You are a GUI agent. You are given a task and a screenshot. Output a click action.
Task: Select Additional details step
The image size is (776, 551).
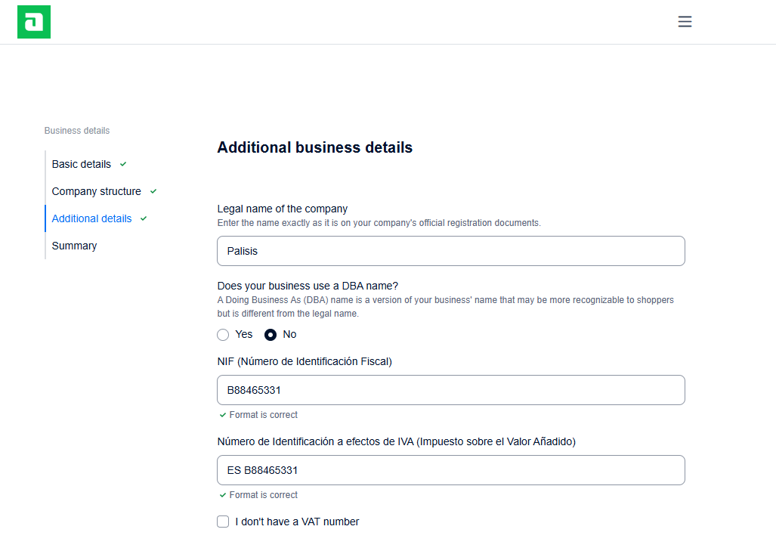tap(91, 218)
